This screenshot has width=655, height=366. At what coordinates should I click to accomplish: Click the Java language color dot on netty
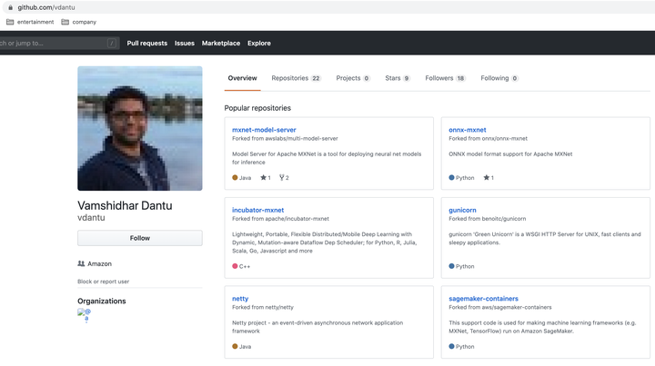pos(235,346)
